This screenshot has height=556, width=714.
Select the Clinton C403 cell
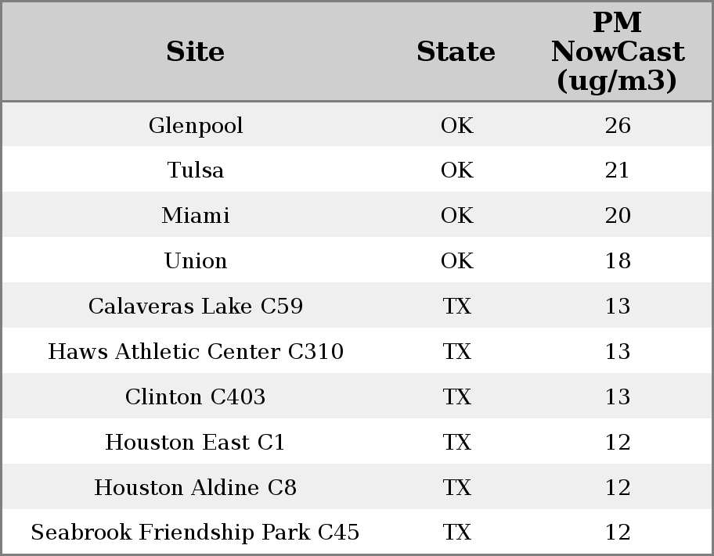(196, 396)
